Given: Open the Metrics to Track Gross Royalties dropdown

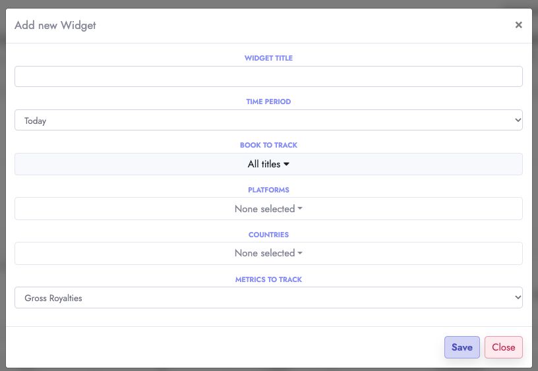Looking at the screenshot, I should tap(268, 298).
